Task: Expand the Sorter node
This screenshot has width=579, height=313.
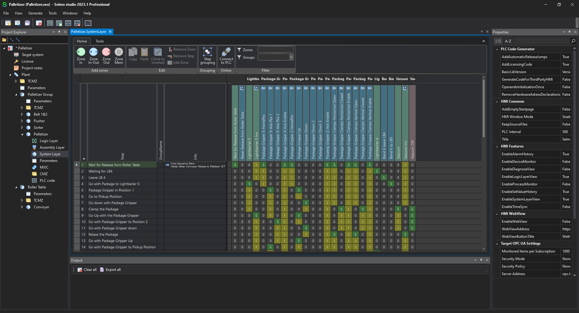Action: coord(22,128)
